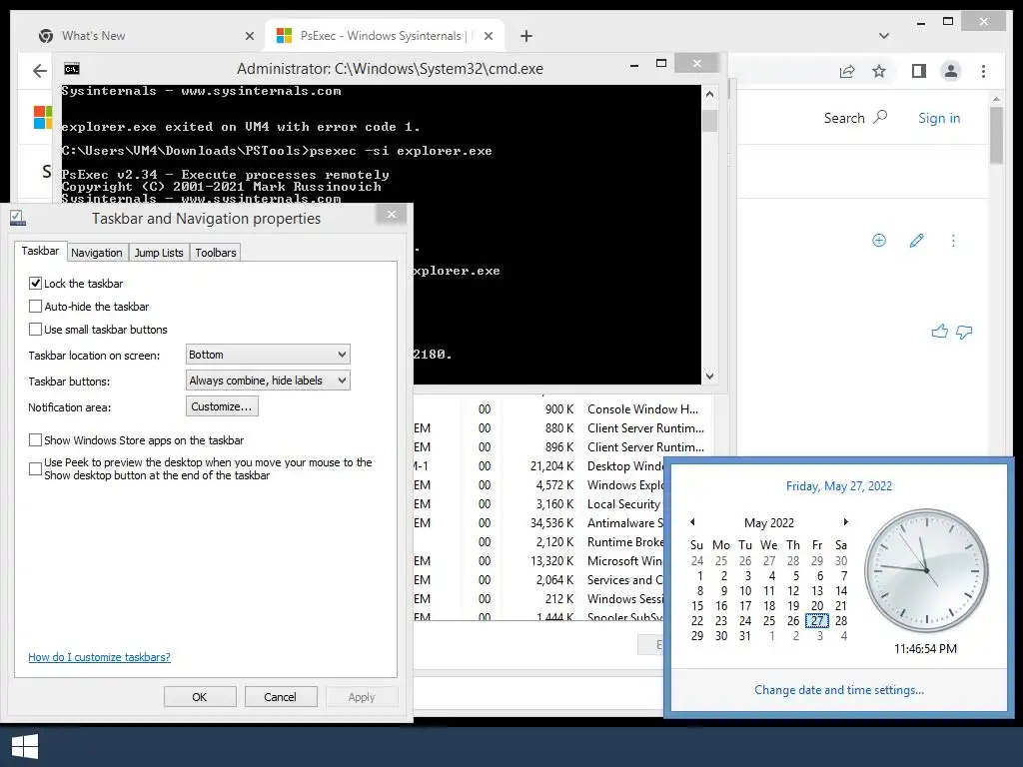Viewport: 1023px width, 767px height.
Task: Click the pencil edit icon on page
Action: 917,241
